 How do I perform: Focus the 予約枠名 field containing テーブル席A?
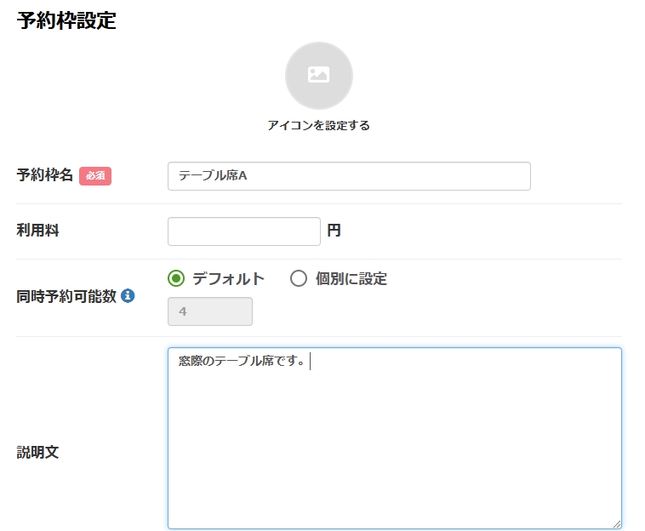click(349, 176)
